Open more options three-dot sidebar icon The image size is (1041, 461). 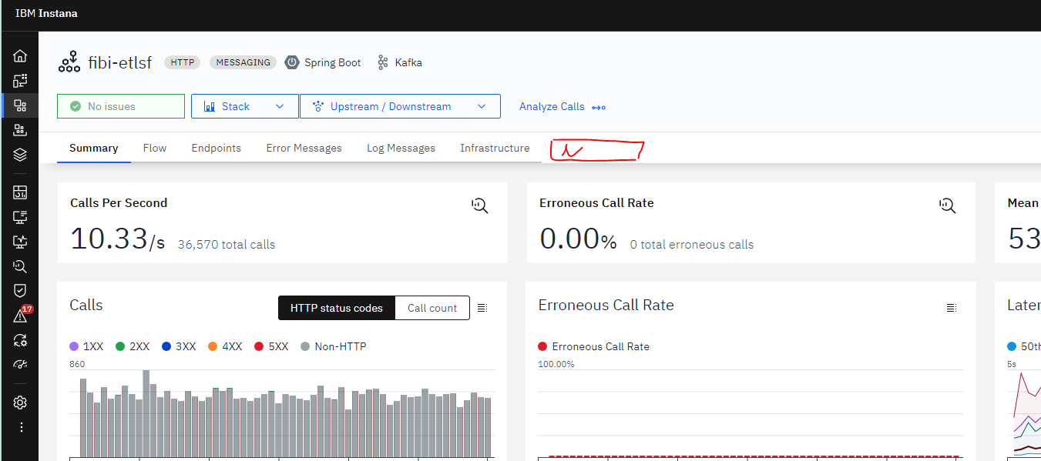point(21,427)
